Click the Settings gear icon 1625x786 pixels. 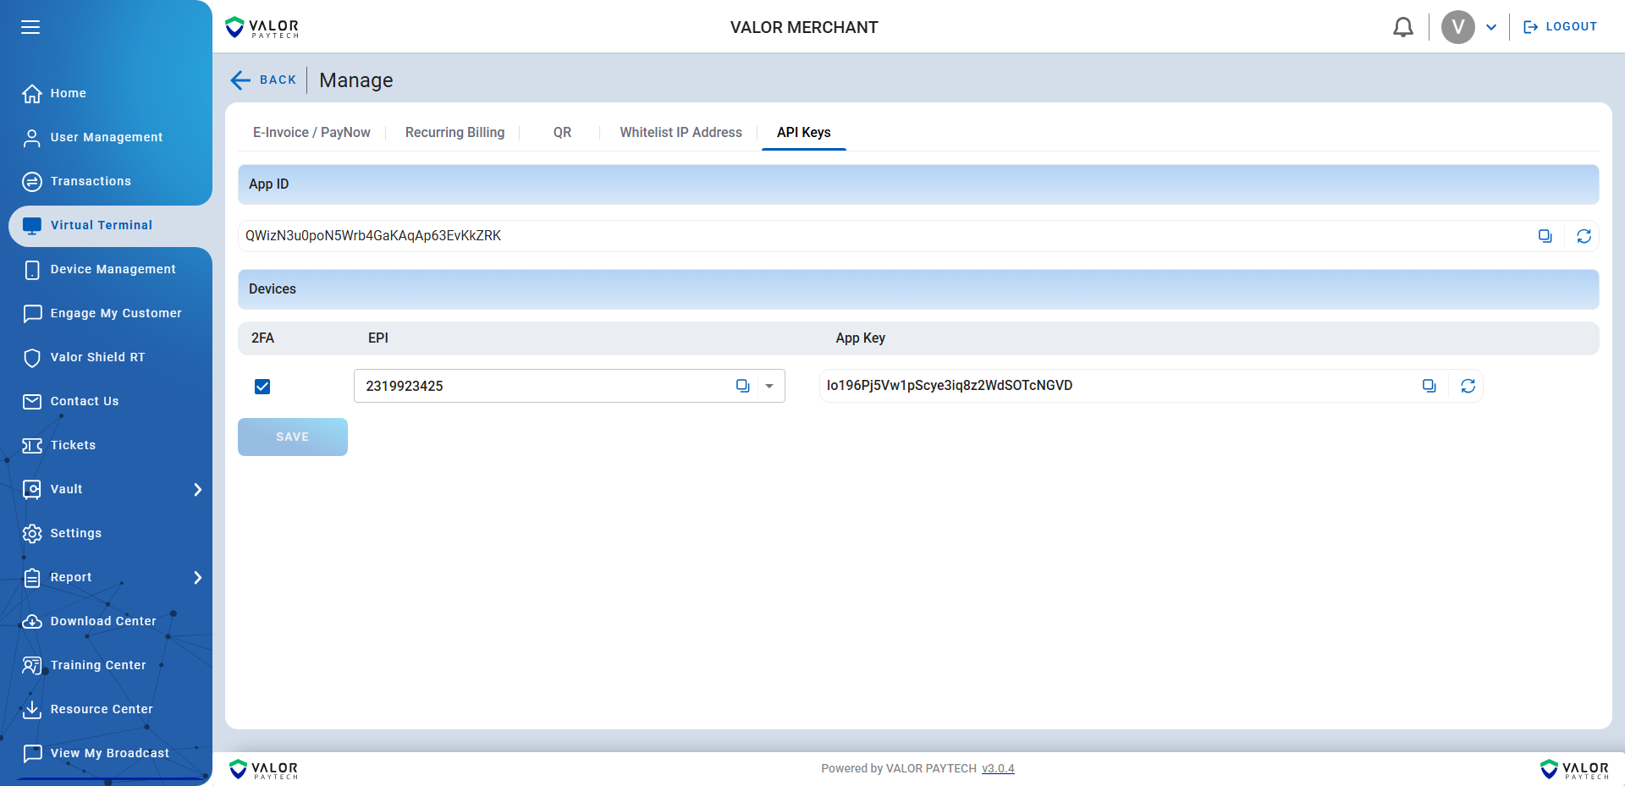pyautogui.click(x=32, y=533)
